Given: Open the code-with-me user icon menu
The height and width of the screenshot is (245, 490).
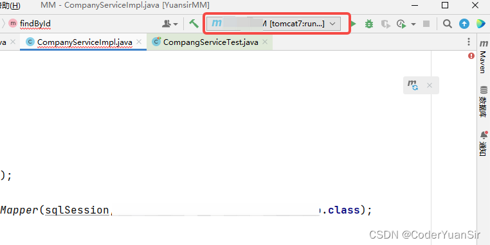Looking at the screenshot, I should (x=170, y=24).
